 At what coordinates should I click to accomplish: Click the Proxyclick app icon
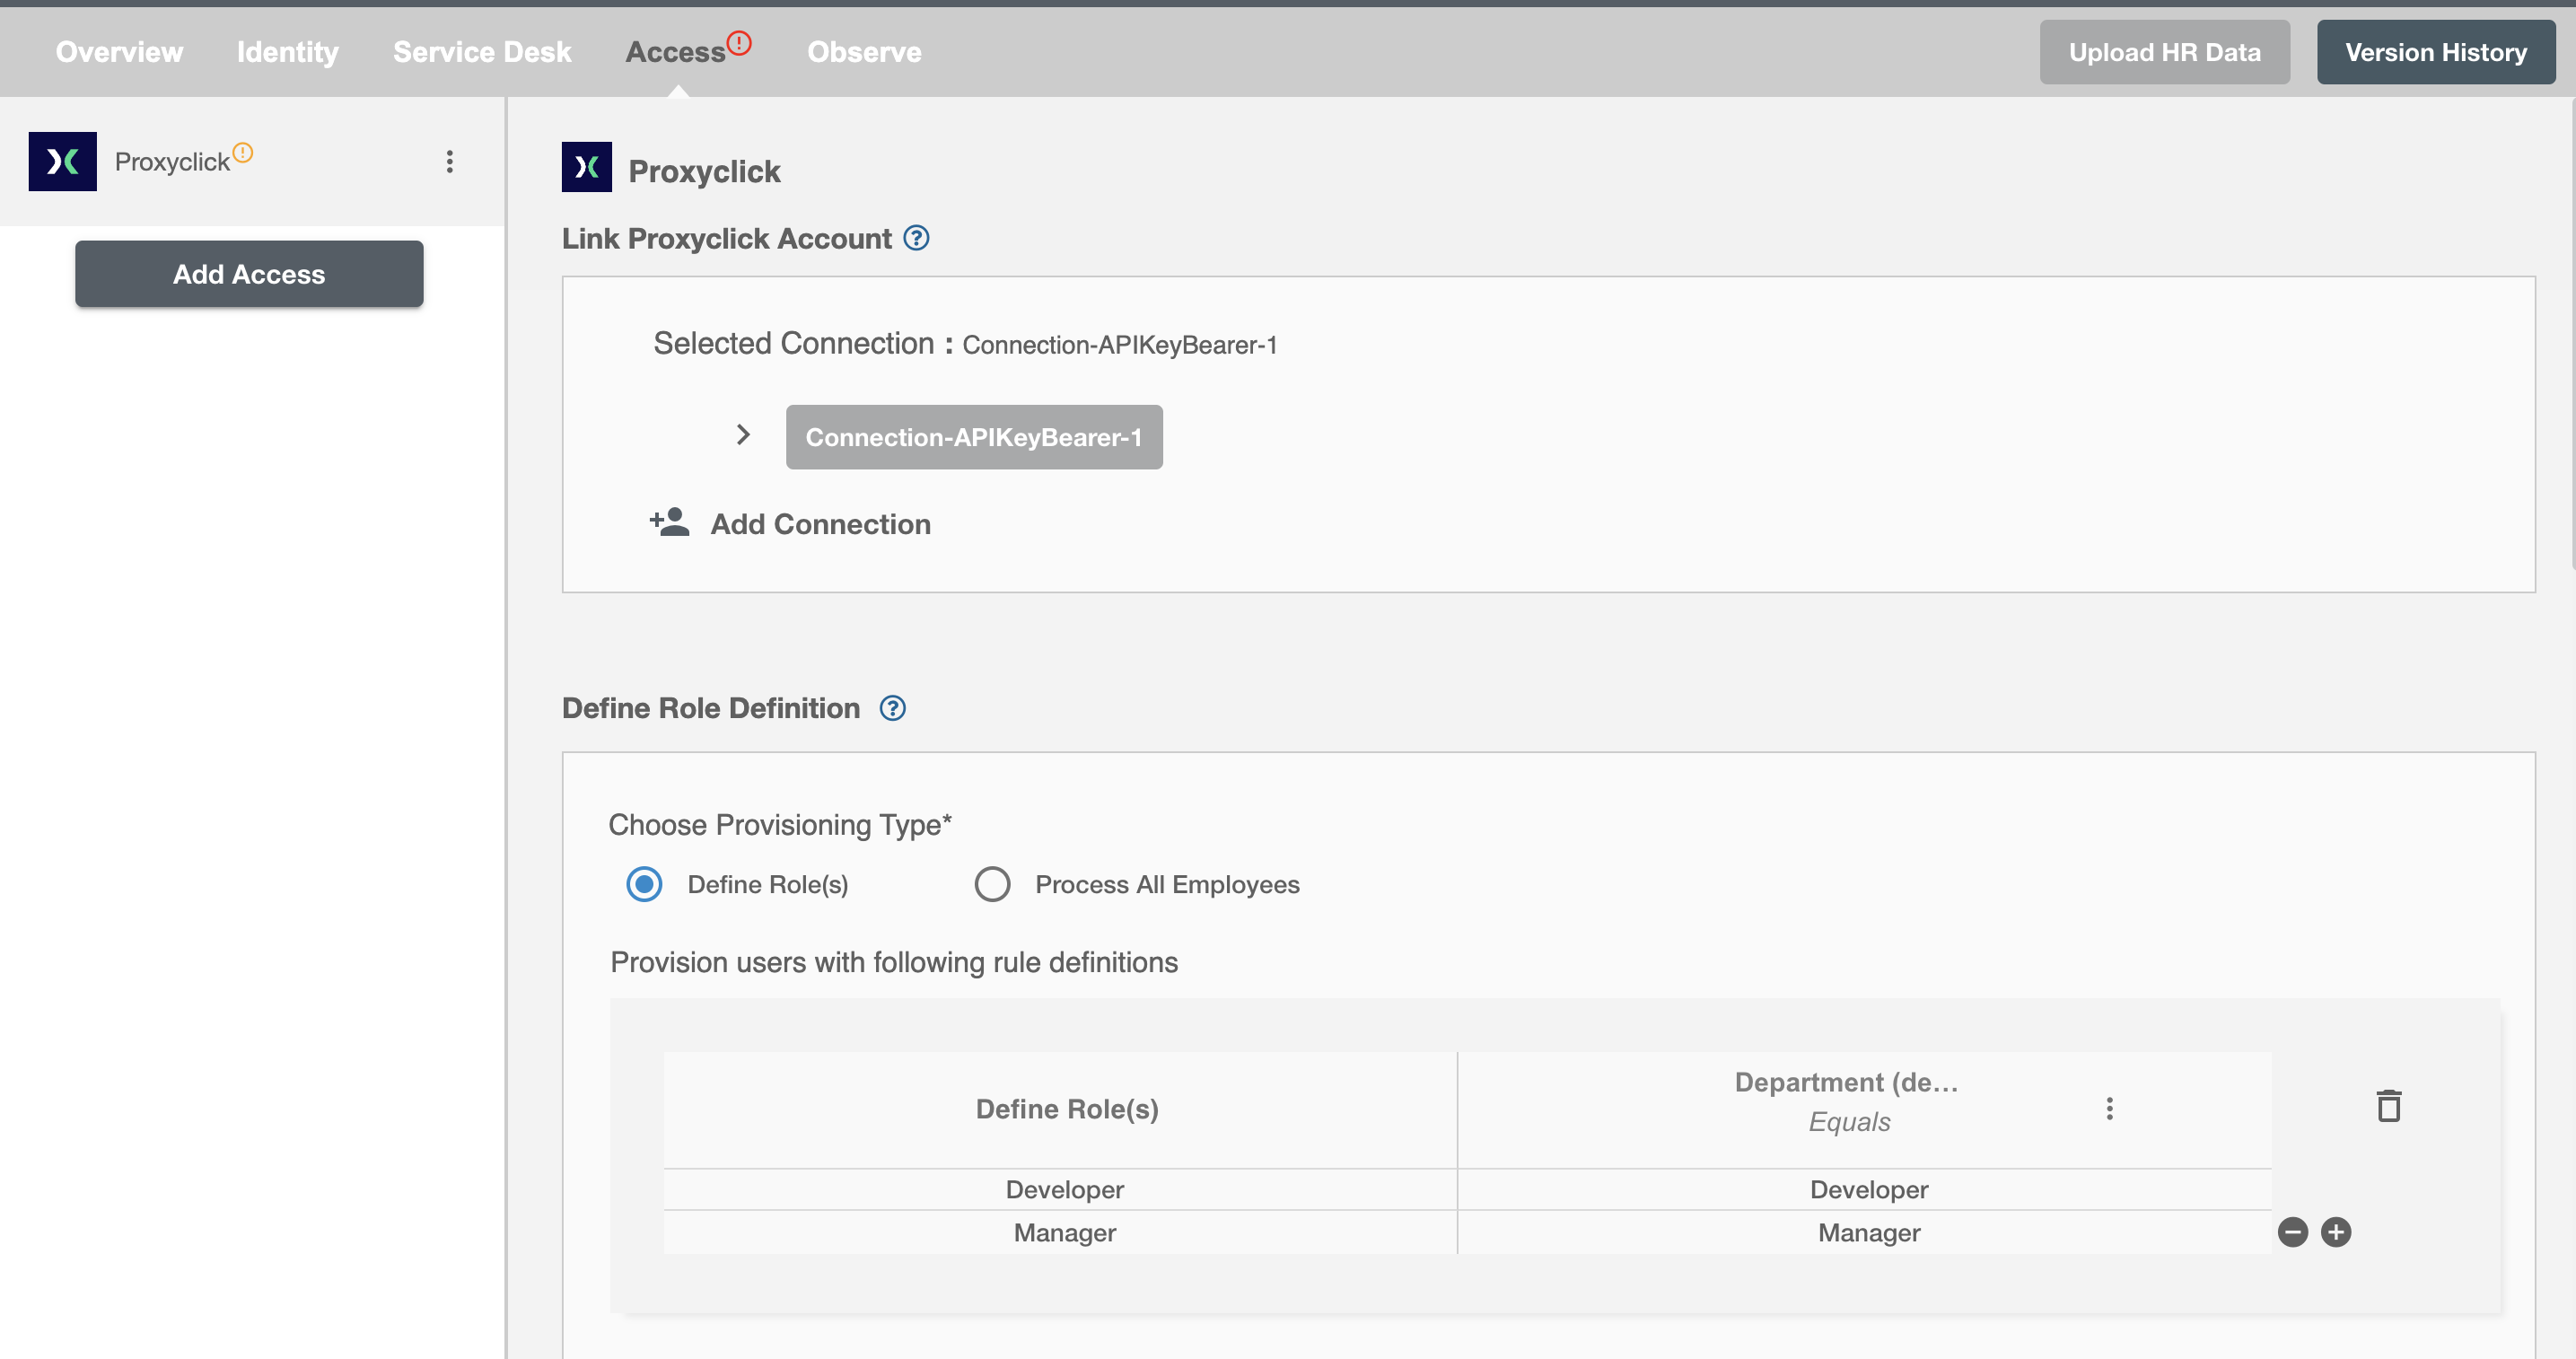(x=65, y=160)
